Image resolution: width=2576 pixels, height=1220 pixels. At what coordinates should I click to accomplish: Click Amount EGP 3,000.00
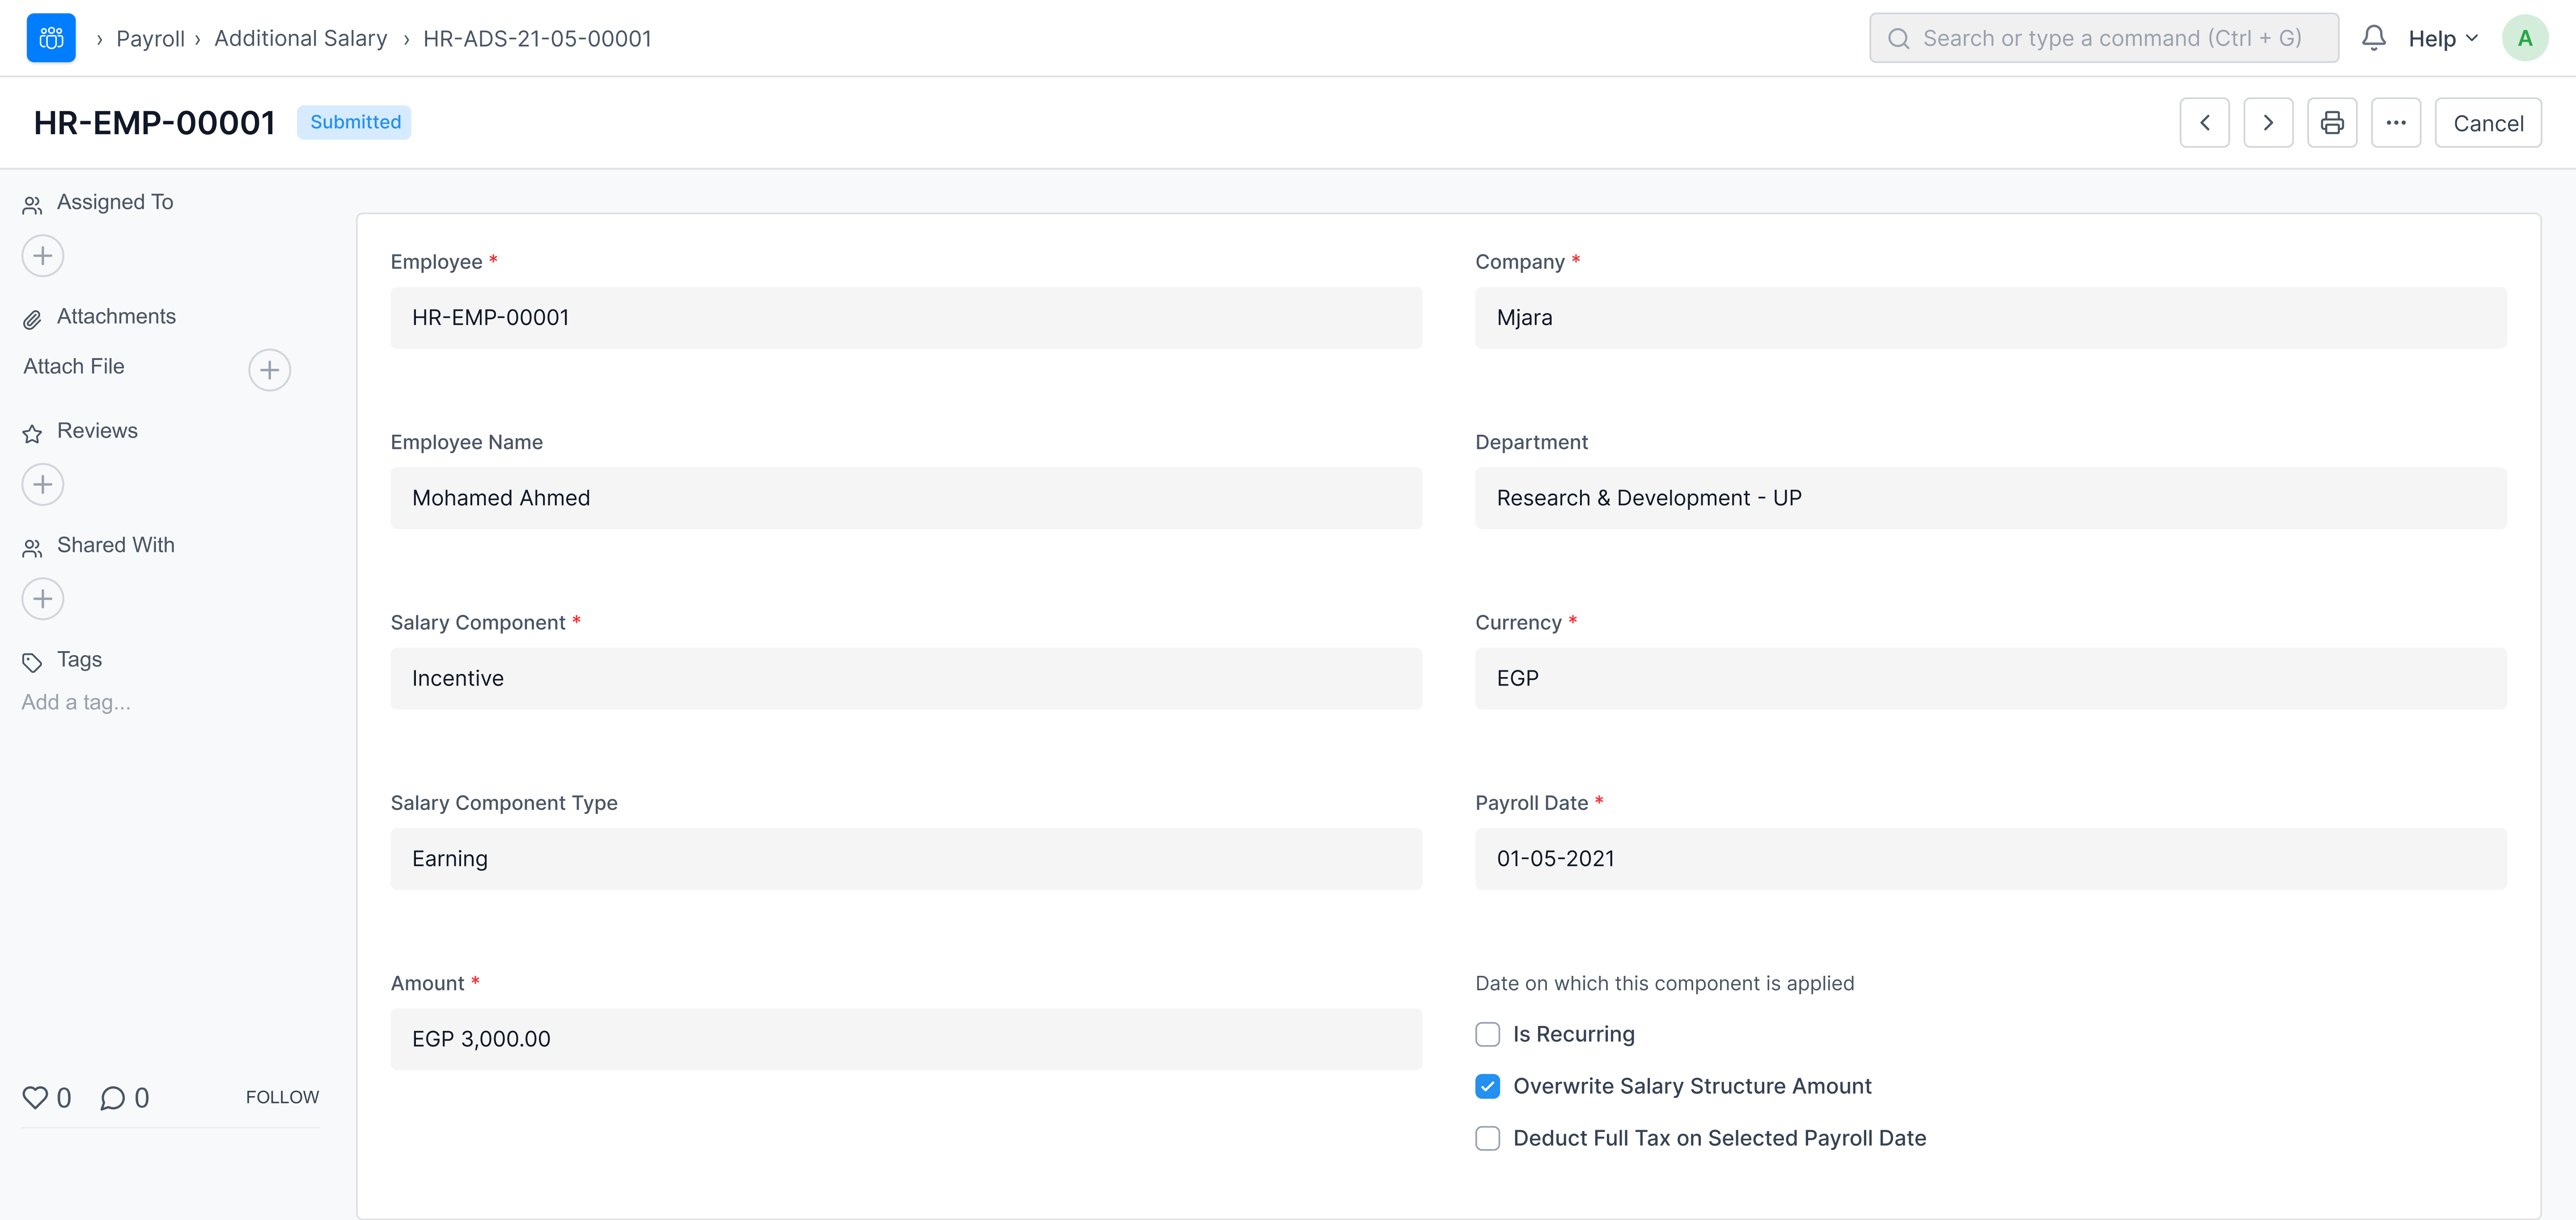click(906, 1039)
